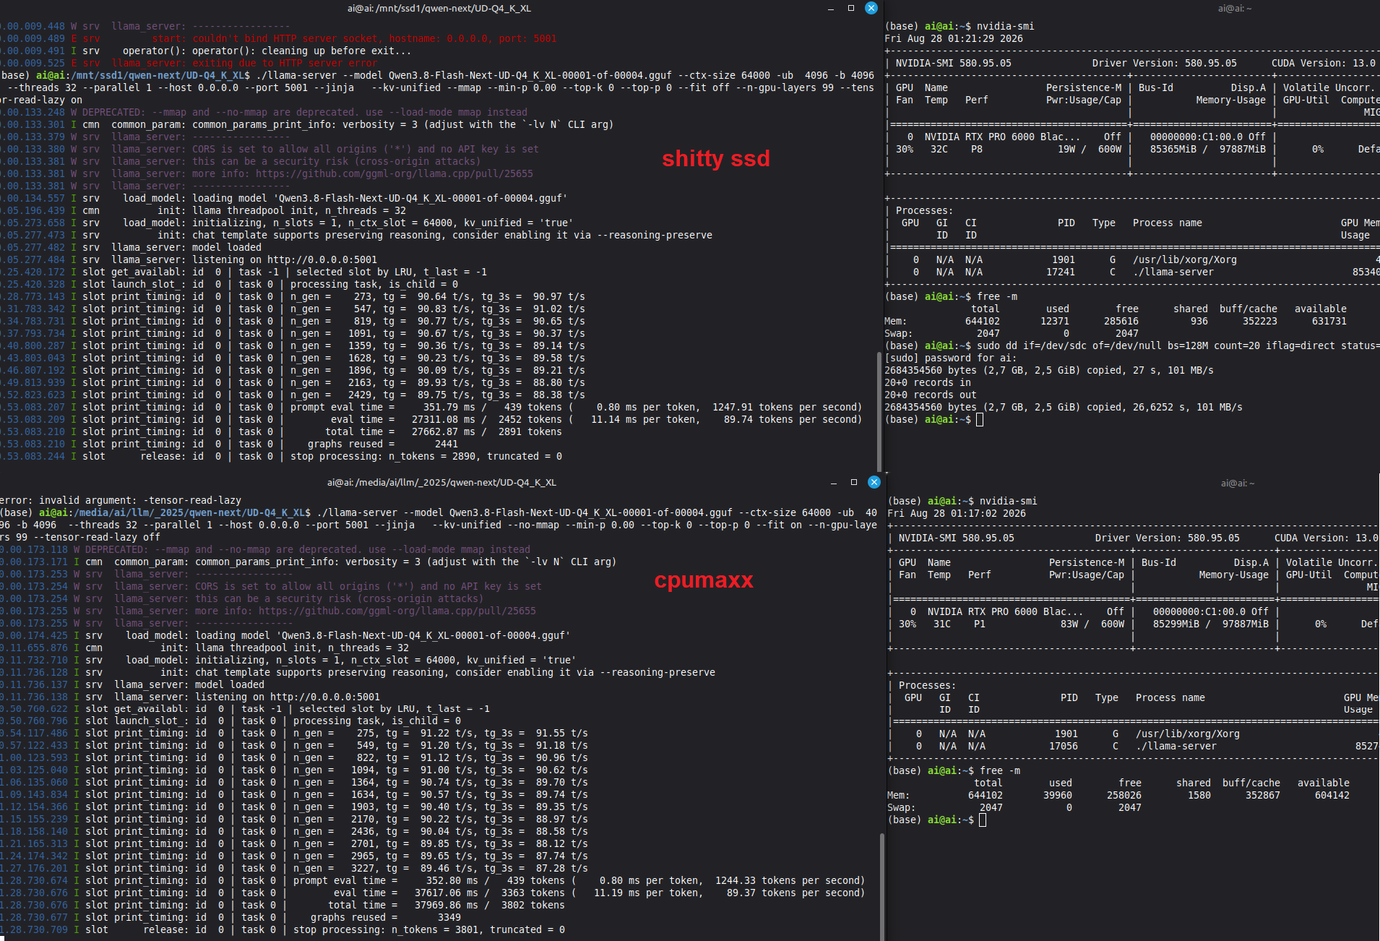The height and width of the screenshot is (941, 1380).
Task: Click 'listening on http://0.0.0.0:5001' in /media/ai/llm terminal
Action: click(x=288, y=697)
